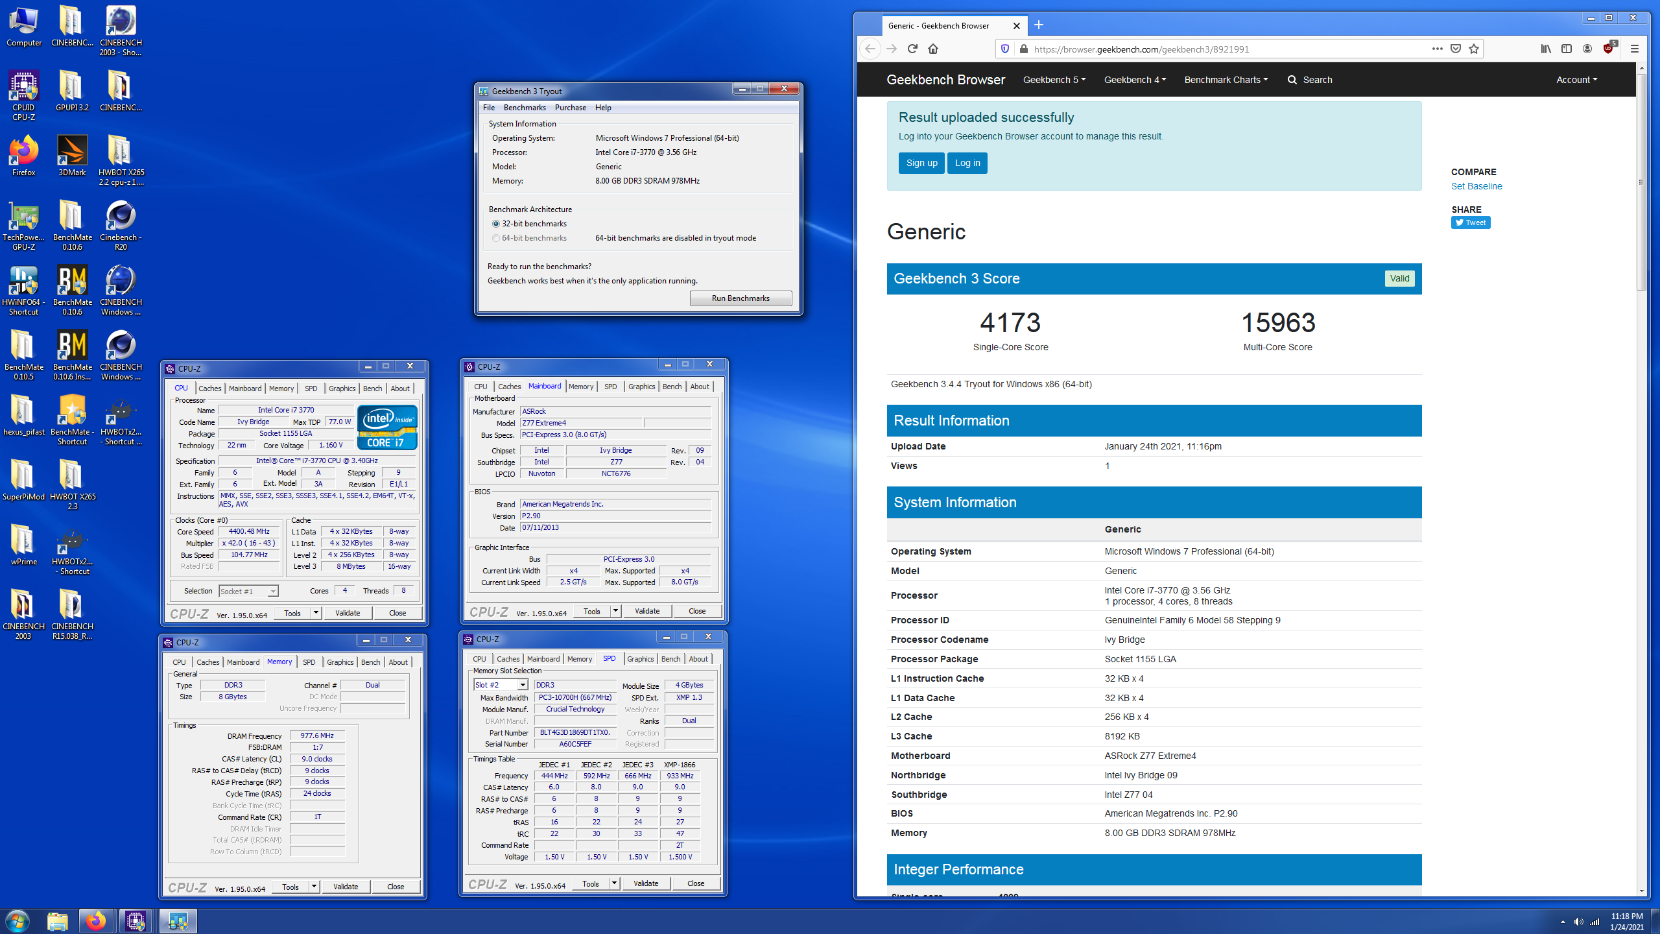The image size is (1660, 934).
Task: Click the Search link in Geekbench Browser
Action: click(x=1310, y=80)
